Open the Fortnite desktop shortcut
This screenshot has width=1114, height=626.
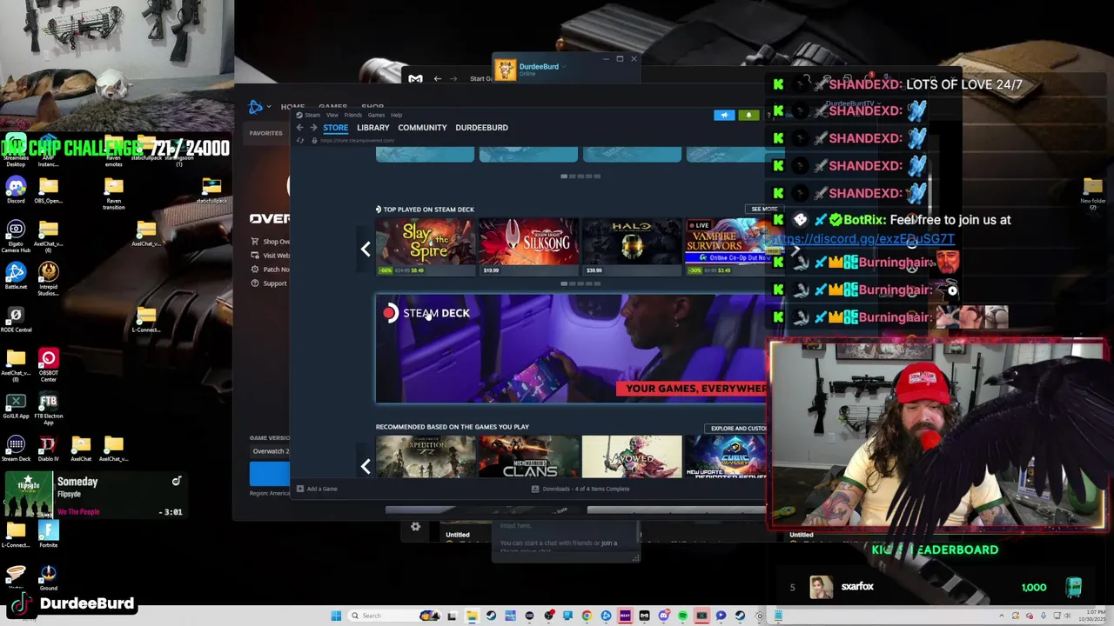pos(49,534)
